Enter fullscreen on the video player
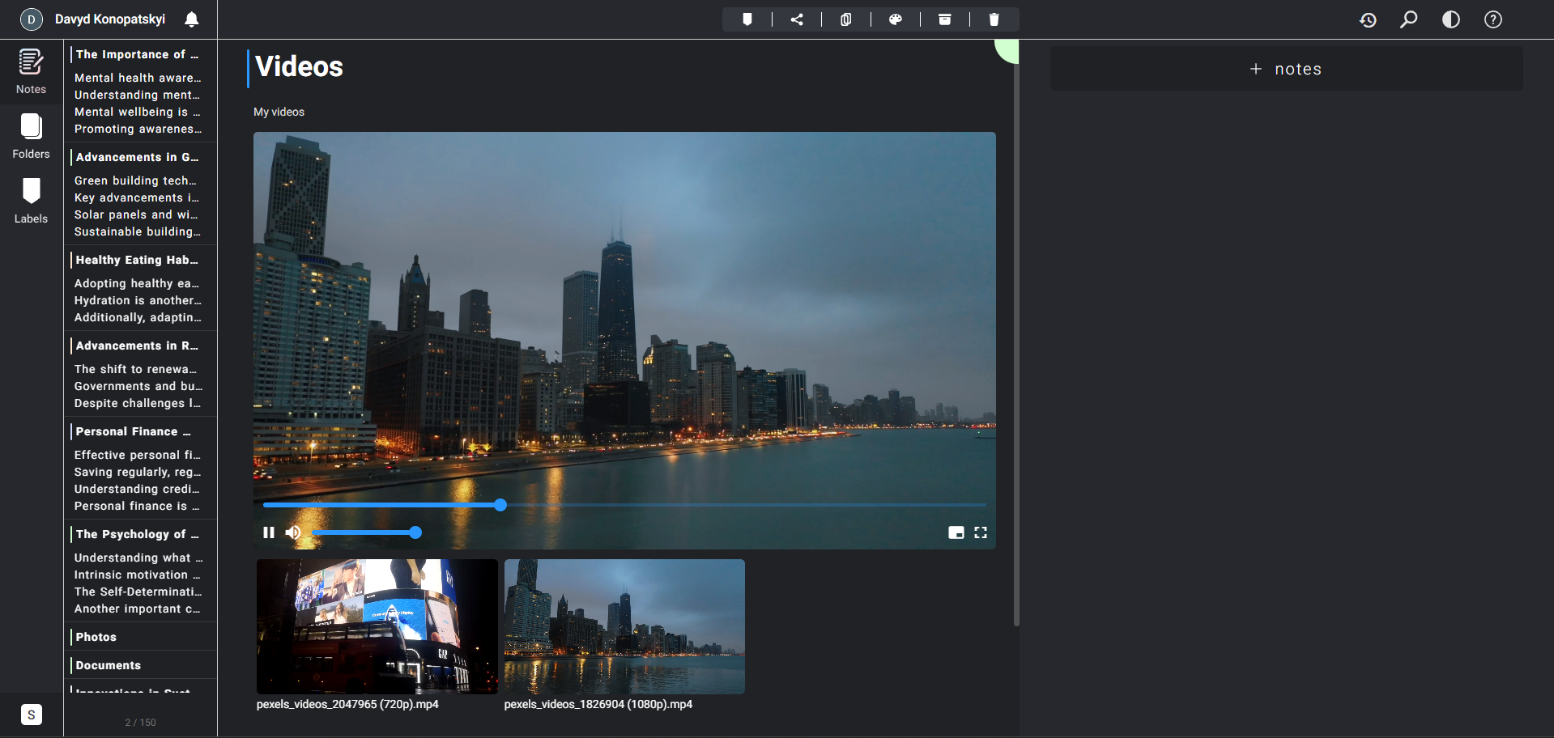 981,532
